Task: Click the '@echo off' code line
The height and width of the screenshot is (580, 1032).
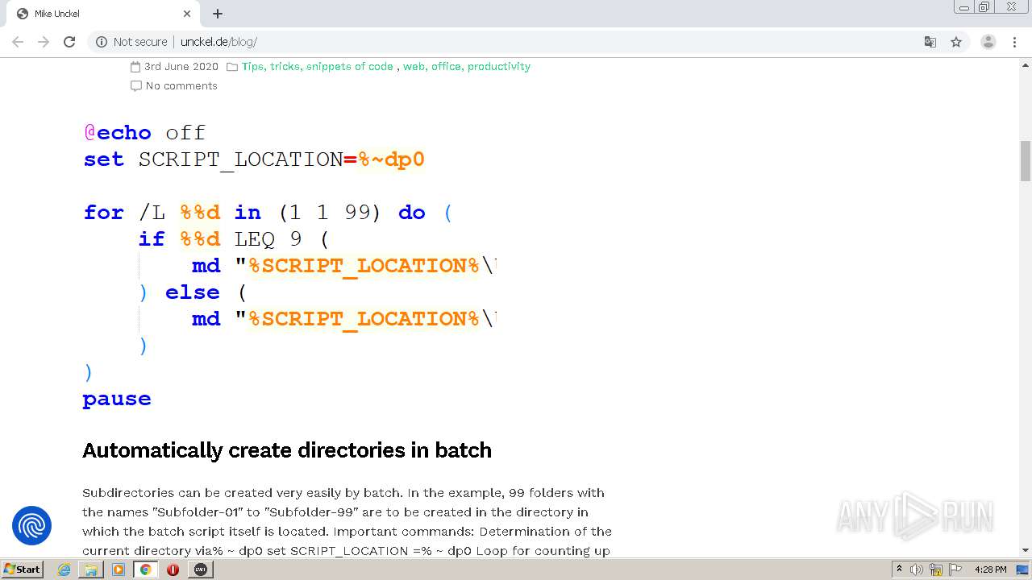Action: coord(144,133)
